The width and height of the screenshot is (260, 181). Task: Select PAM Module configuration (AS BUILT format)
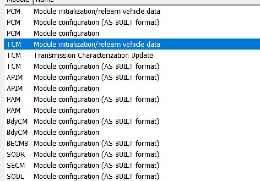(x=83, y=99)
